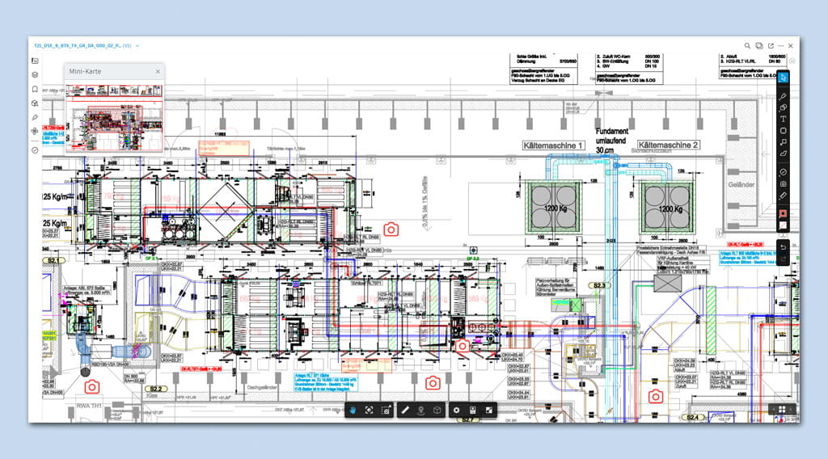
Task: Pick the rectangle shape markup tool
Action: coord(783,130)
